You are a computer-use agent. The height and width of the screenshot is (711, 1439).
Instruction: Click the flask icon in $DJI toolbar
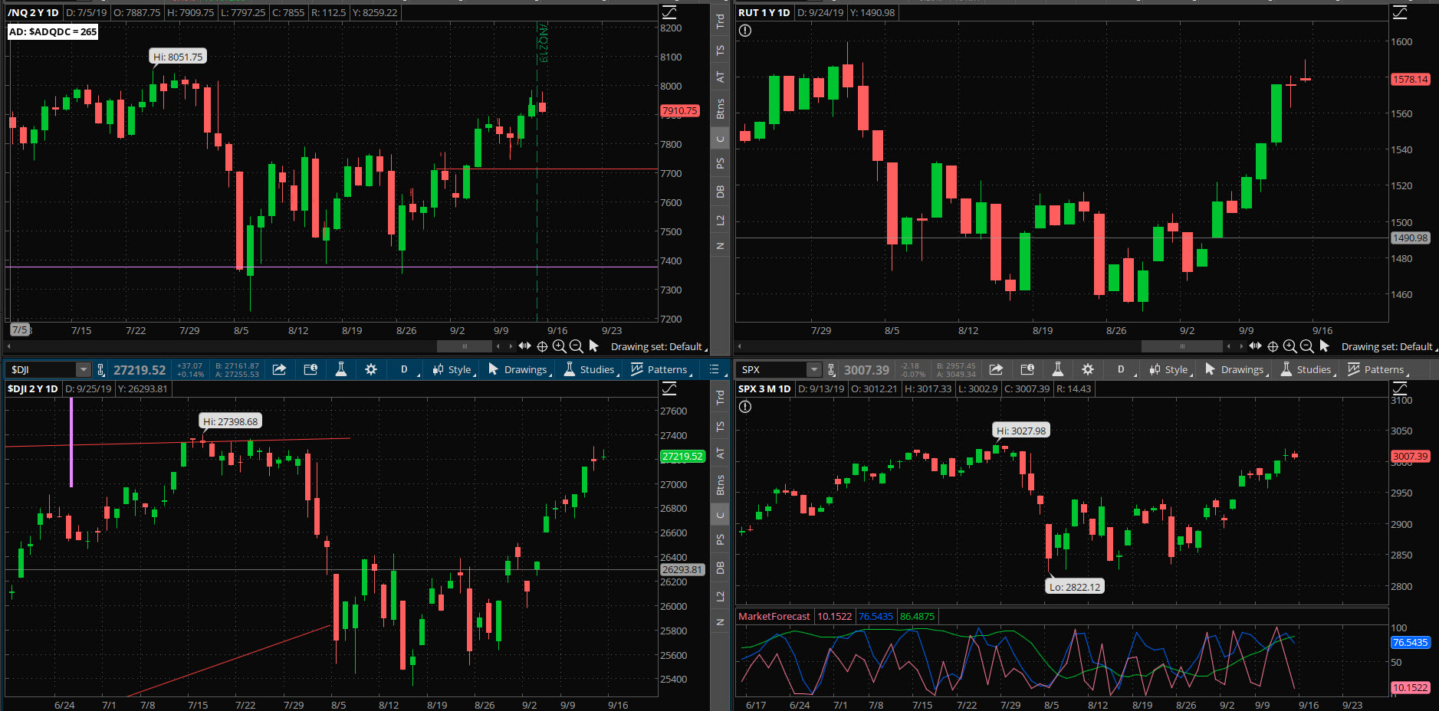point(341,369)
